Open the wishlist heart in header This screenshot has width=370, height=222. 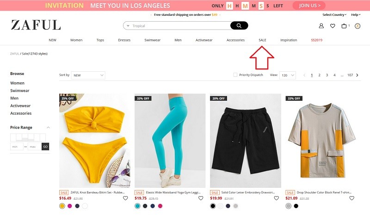click(x=333, y=26)
